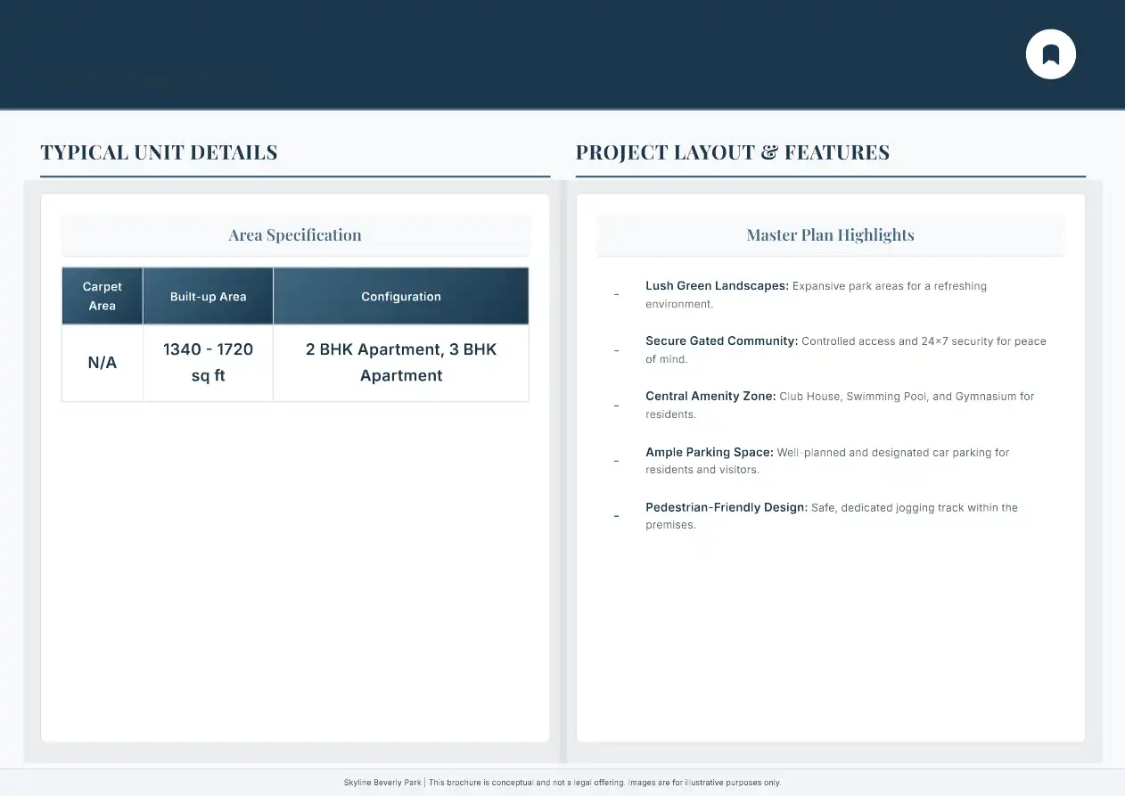Select the Carpet Area column header

103,296
